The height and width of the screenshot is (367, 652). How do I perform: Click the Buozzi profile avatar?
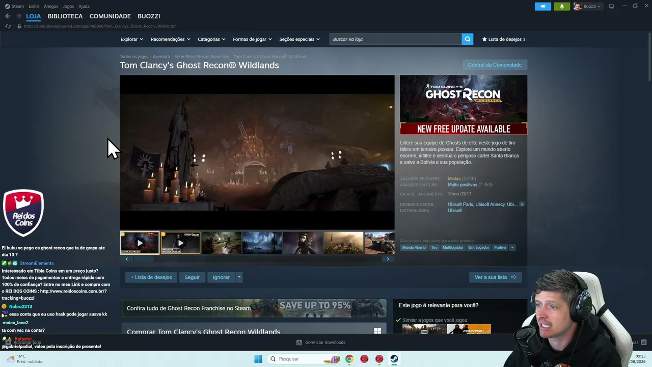(x=578, y=7)
